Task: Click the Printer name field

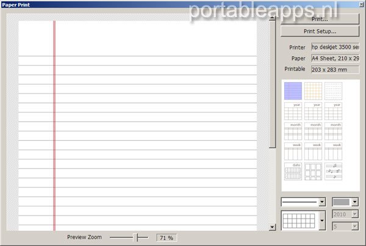Action: click(x=335, y=47)
